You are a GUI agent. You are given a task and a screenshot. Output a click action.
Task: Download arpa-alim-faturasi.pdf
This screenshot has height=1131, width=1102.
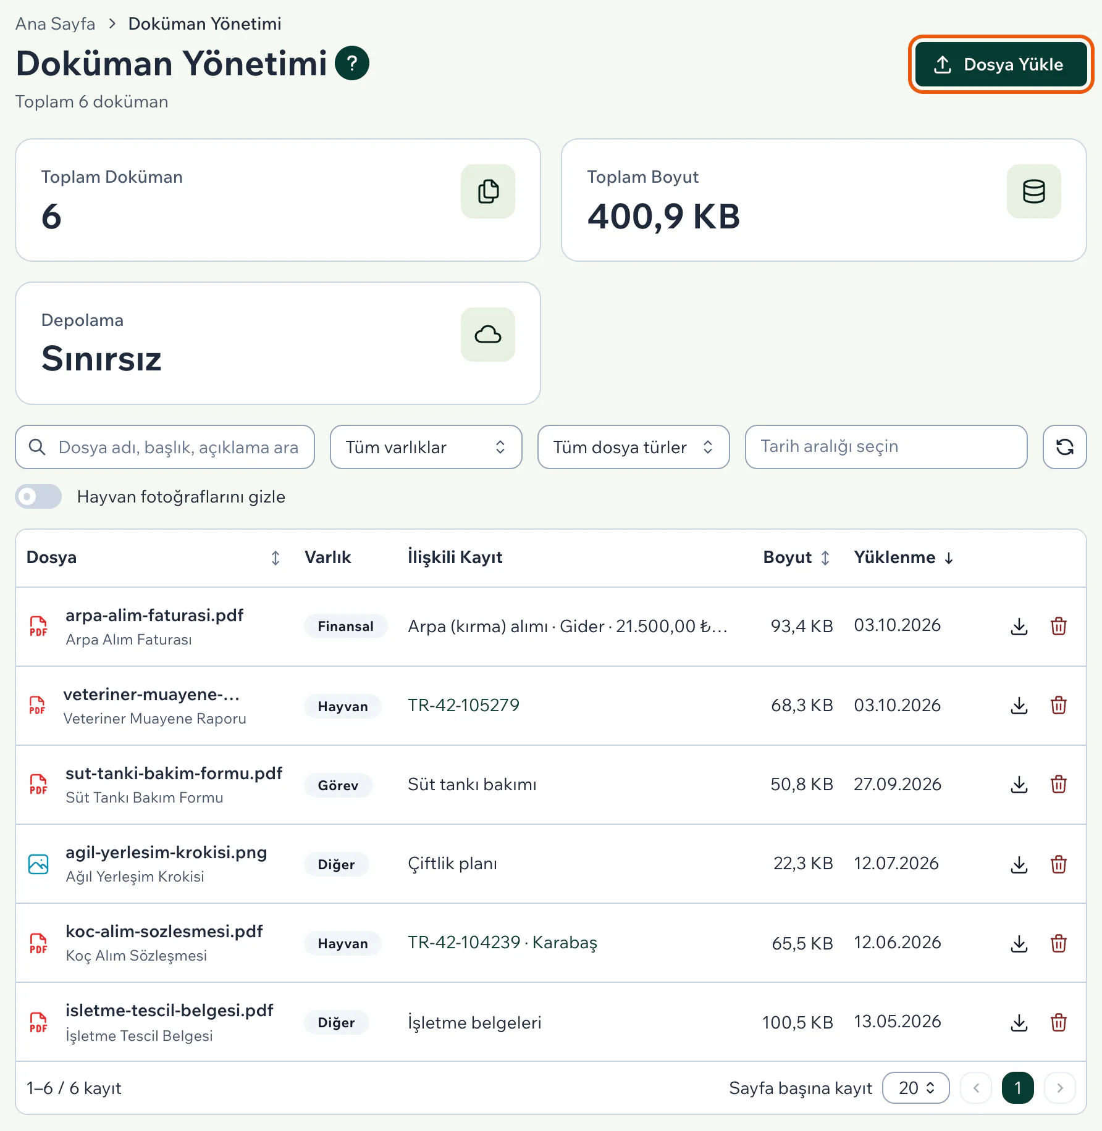(x=1019, y=627)
